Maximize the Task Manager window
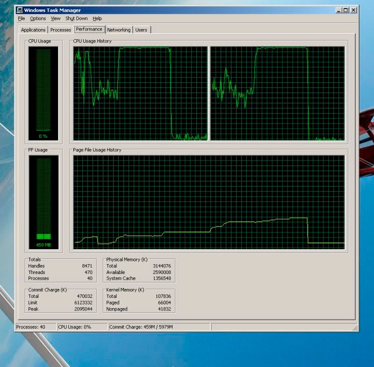This screenshot has width=374, height=367. click(x=345, y=10)
